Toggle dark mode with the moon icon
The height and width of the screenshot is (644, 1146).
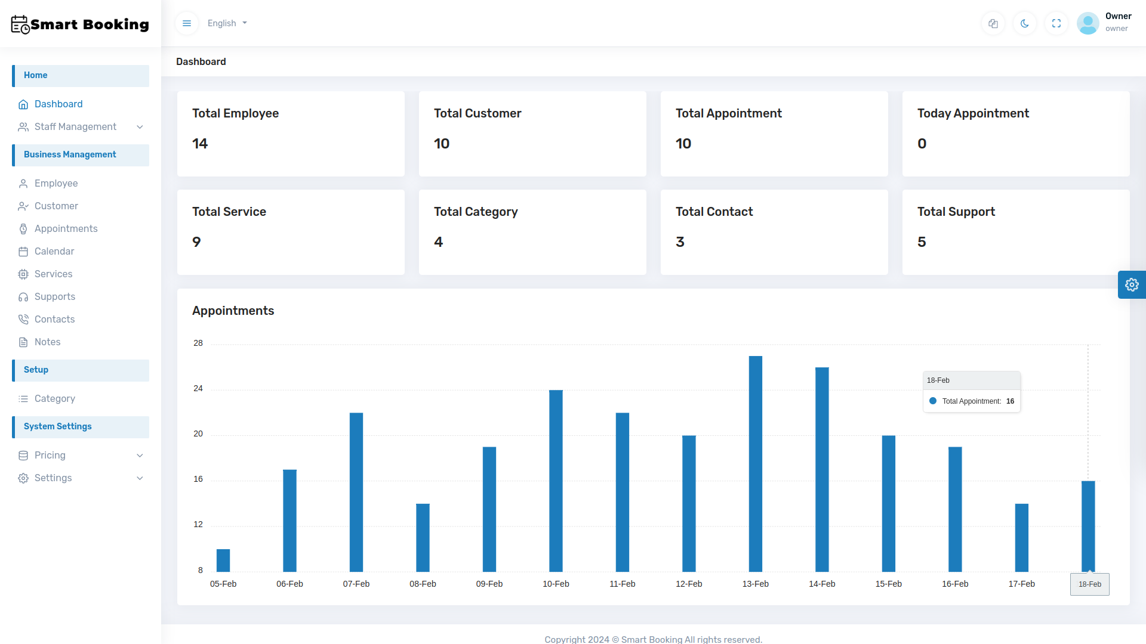click(1024, 23)
